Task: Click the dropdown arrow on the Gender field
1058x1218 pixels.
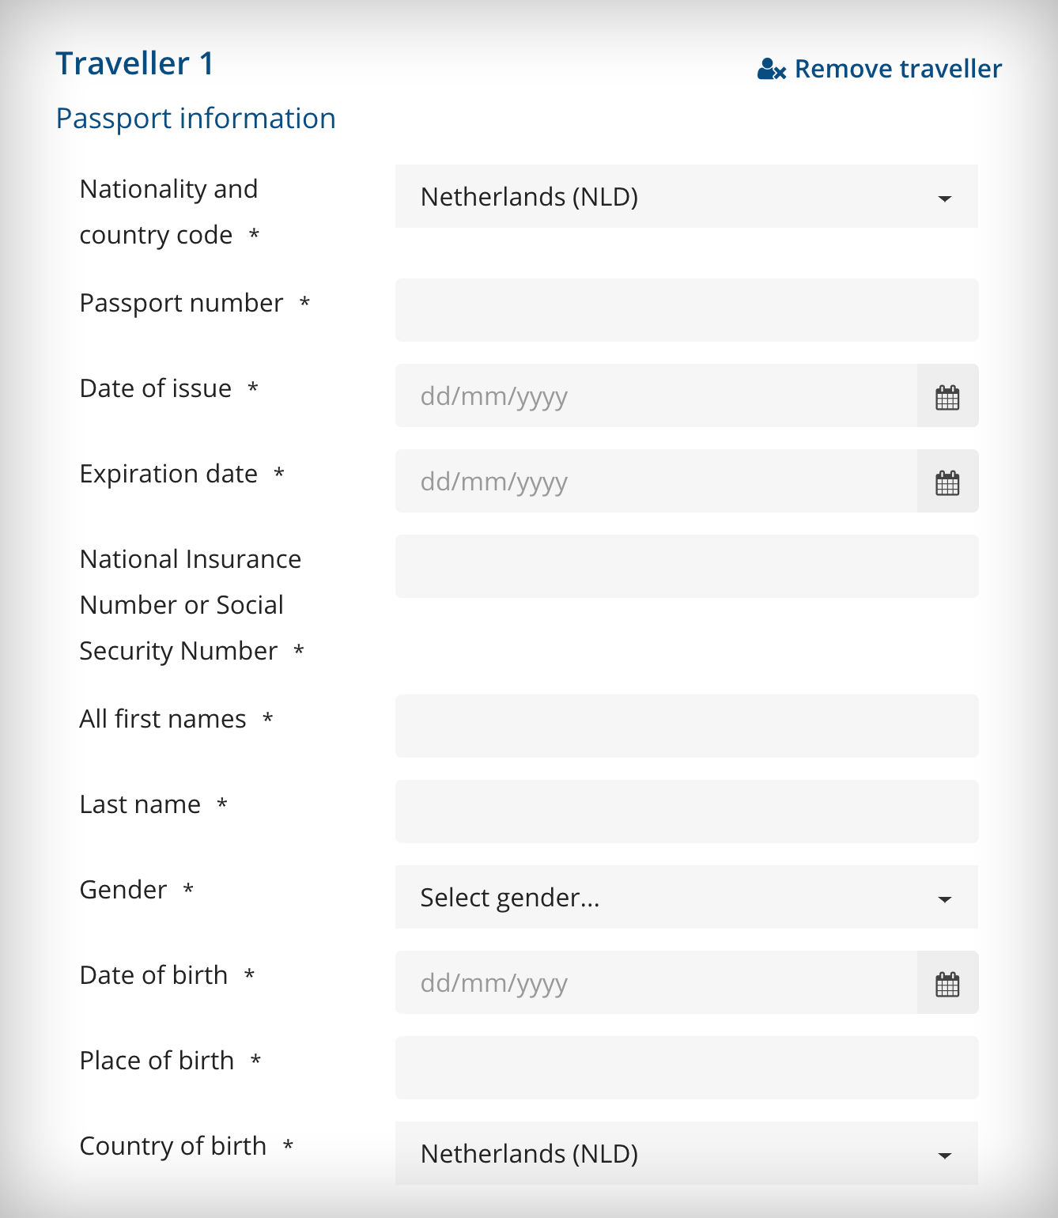Action: point(946,899)
